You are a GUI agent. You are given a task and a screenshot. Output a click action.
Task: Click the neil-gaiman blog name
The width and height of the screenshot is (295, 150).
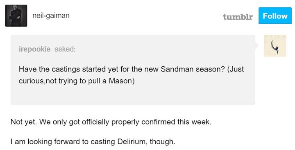[x=51, y=16]
